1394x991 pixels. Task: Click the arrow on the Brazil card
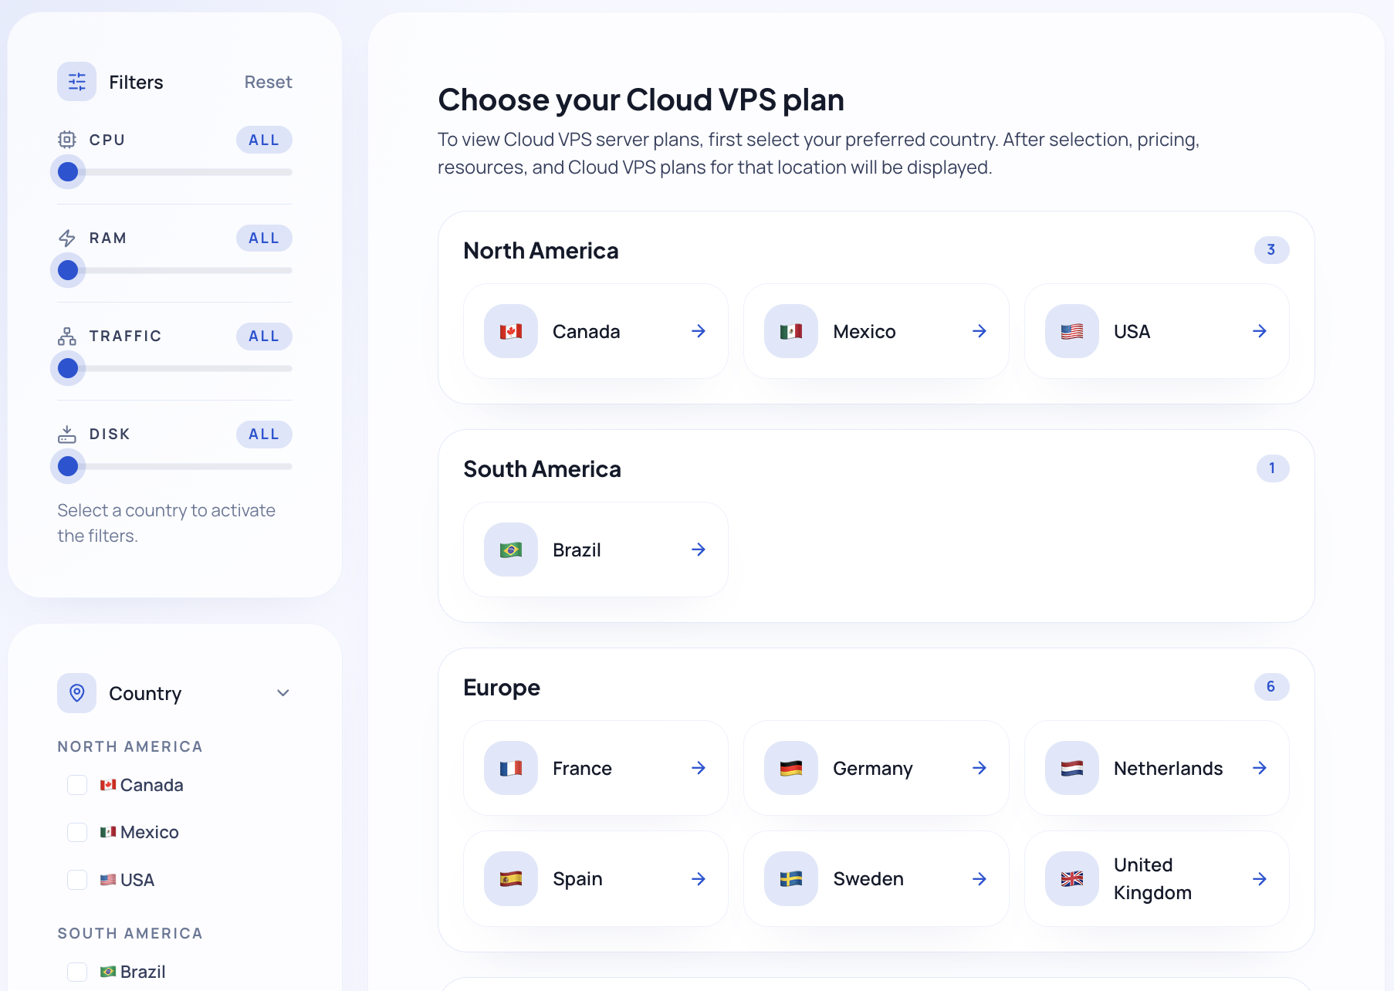tap(699, 550)
